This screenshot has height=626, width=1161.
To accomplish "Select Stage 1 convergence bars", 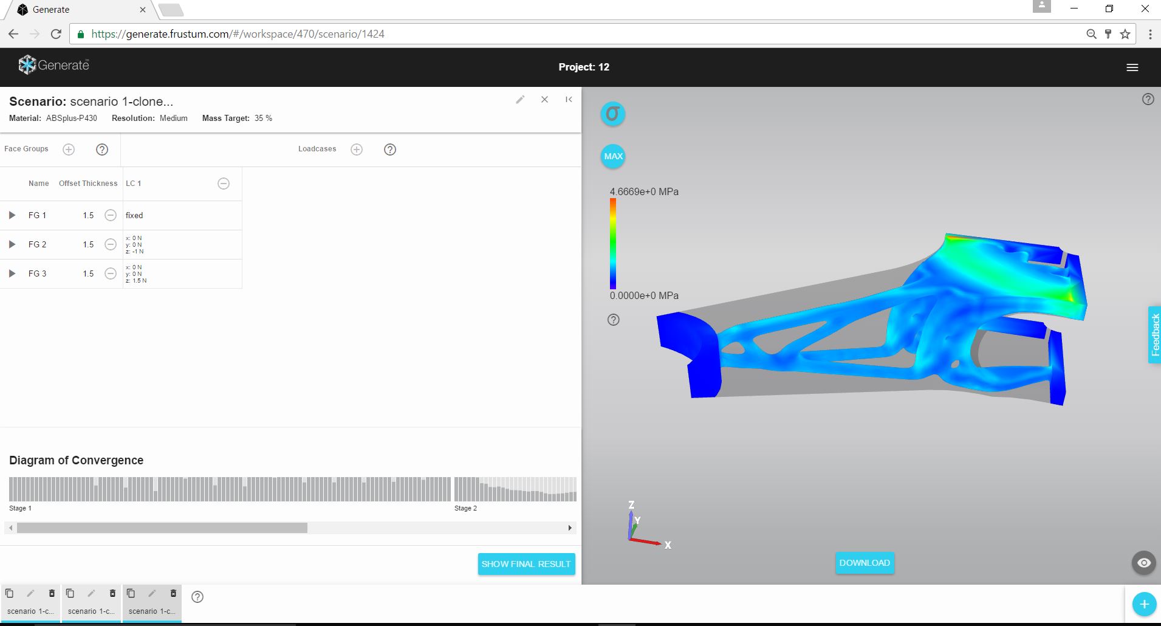I will tap(230, 489).
